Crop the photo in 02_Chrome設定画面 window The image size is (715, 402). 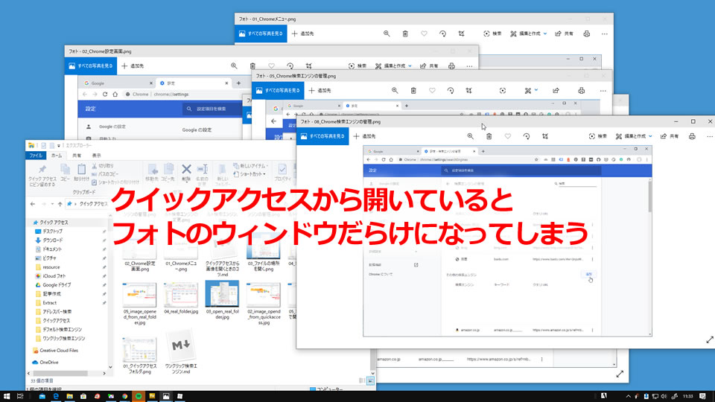pyautogui.click(x=308, y=66)
